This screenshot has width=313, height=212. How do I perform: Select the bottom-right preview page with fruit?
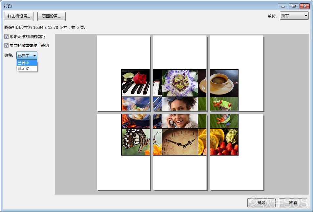pos(237,152)
